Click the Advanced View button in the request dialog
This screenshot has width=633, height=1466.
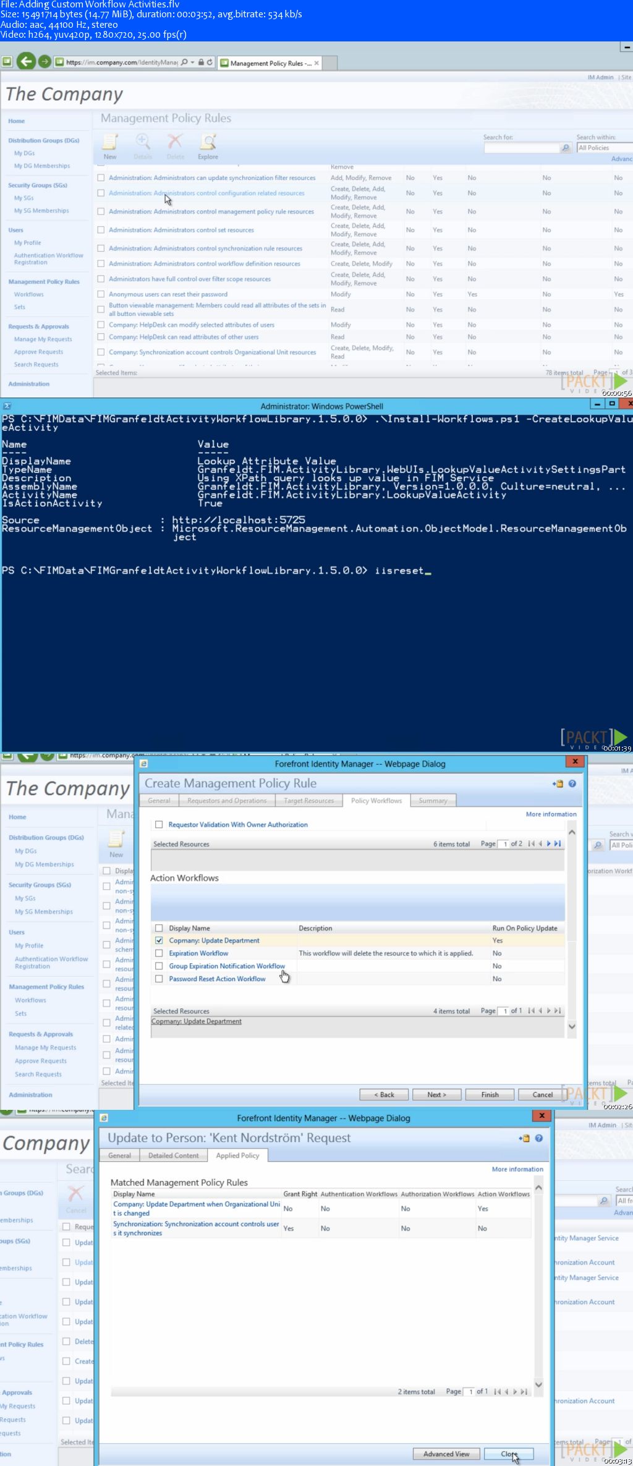coord(446,1454)
